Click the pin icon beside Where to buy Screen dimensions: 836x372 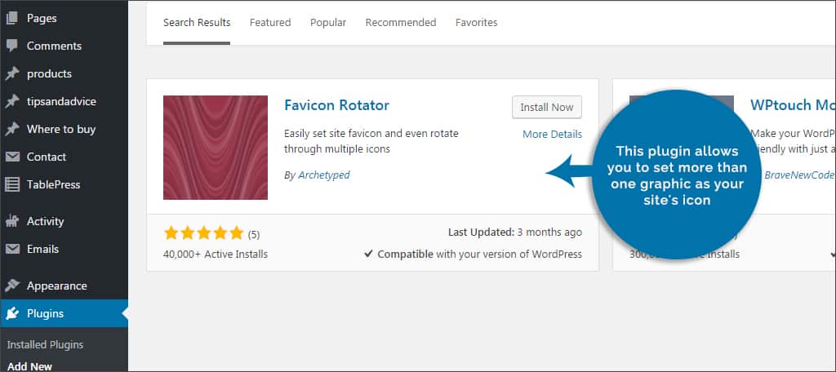pos(11,129)
